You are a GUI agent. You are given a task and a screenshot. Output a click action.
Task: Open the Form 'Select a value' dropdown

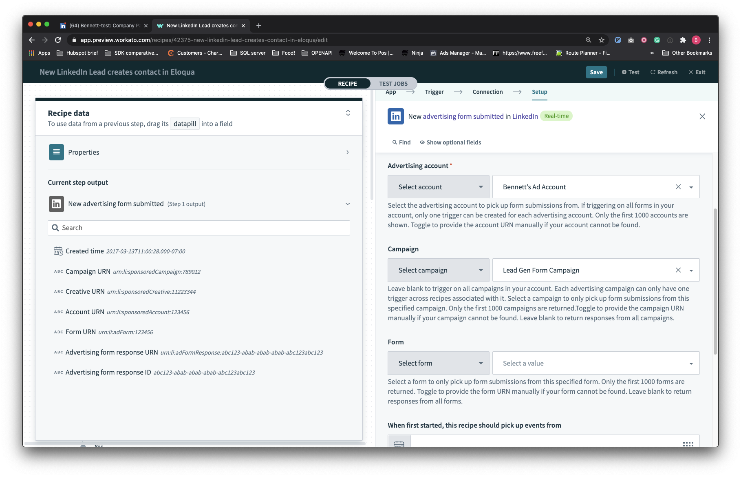tap(595, 363)
